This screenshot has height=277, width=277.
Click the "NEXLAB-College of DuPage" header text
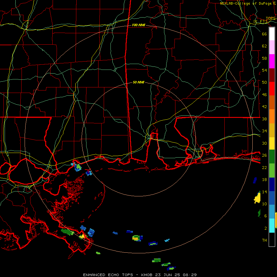point(246,3)
